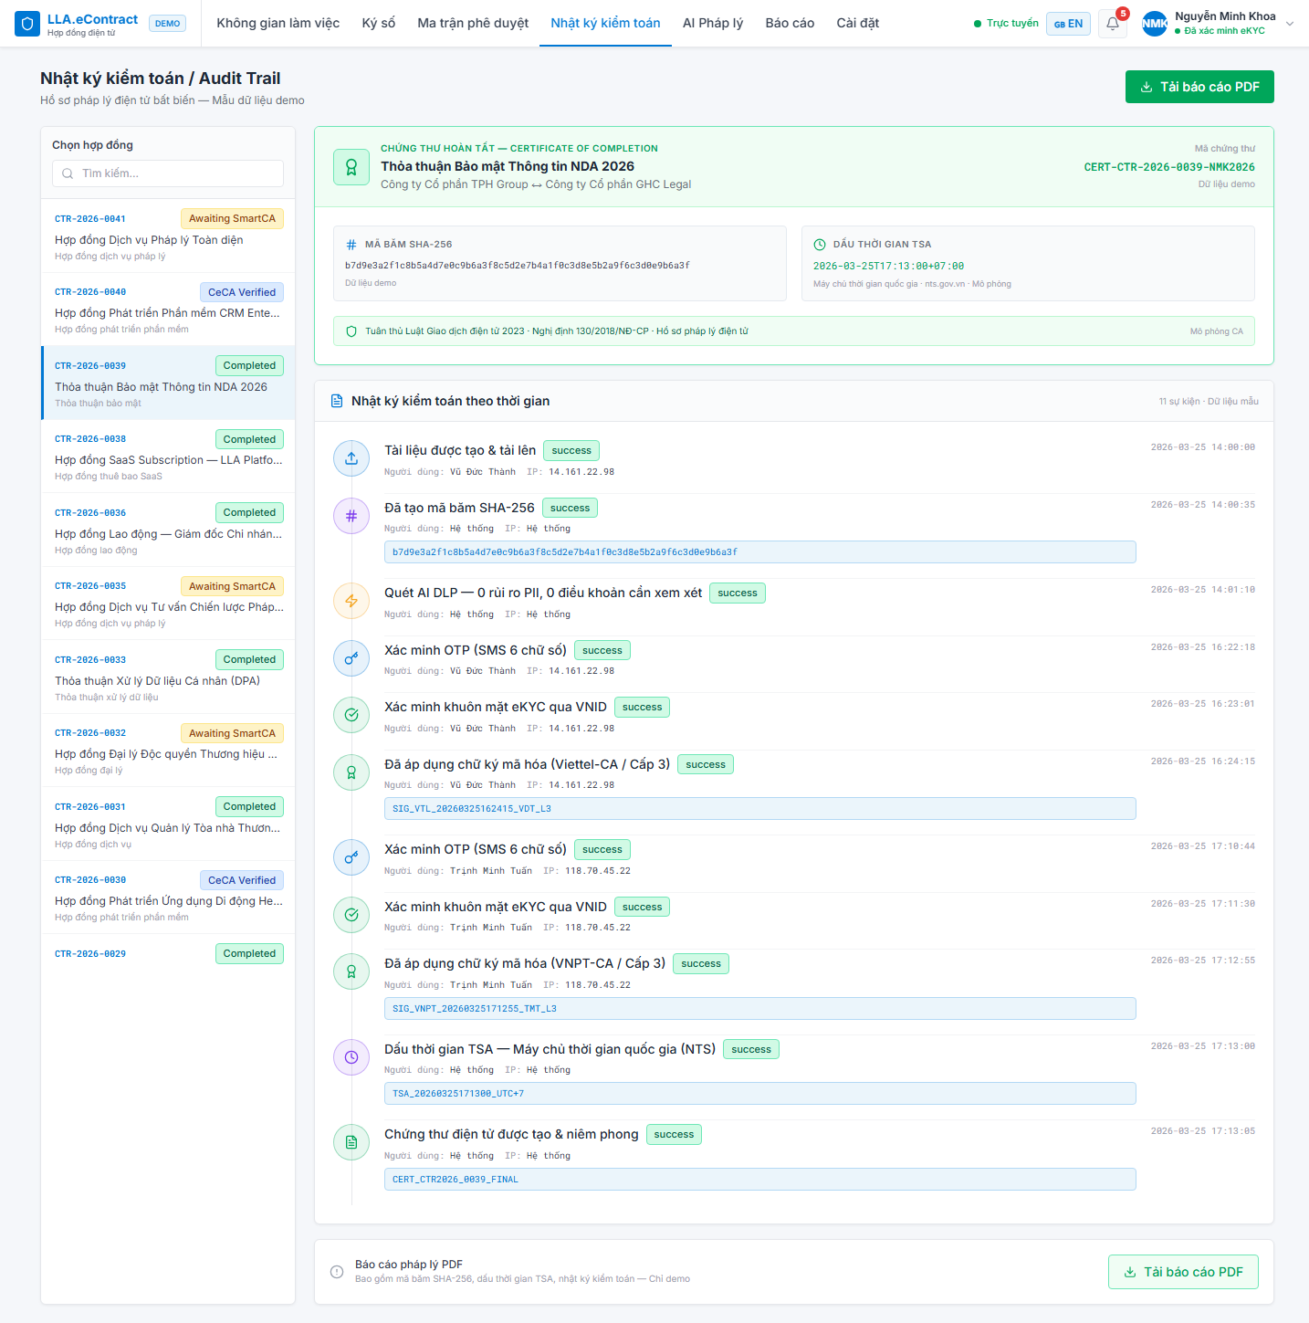Select contract CTR-2026-0032 Đại lý Độc quyền

tap(168, 751)
